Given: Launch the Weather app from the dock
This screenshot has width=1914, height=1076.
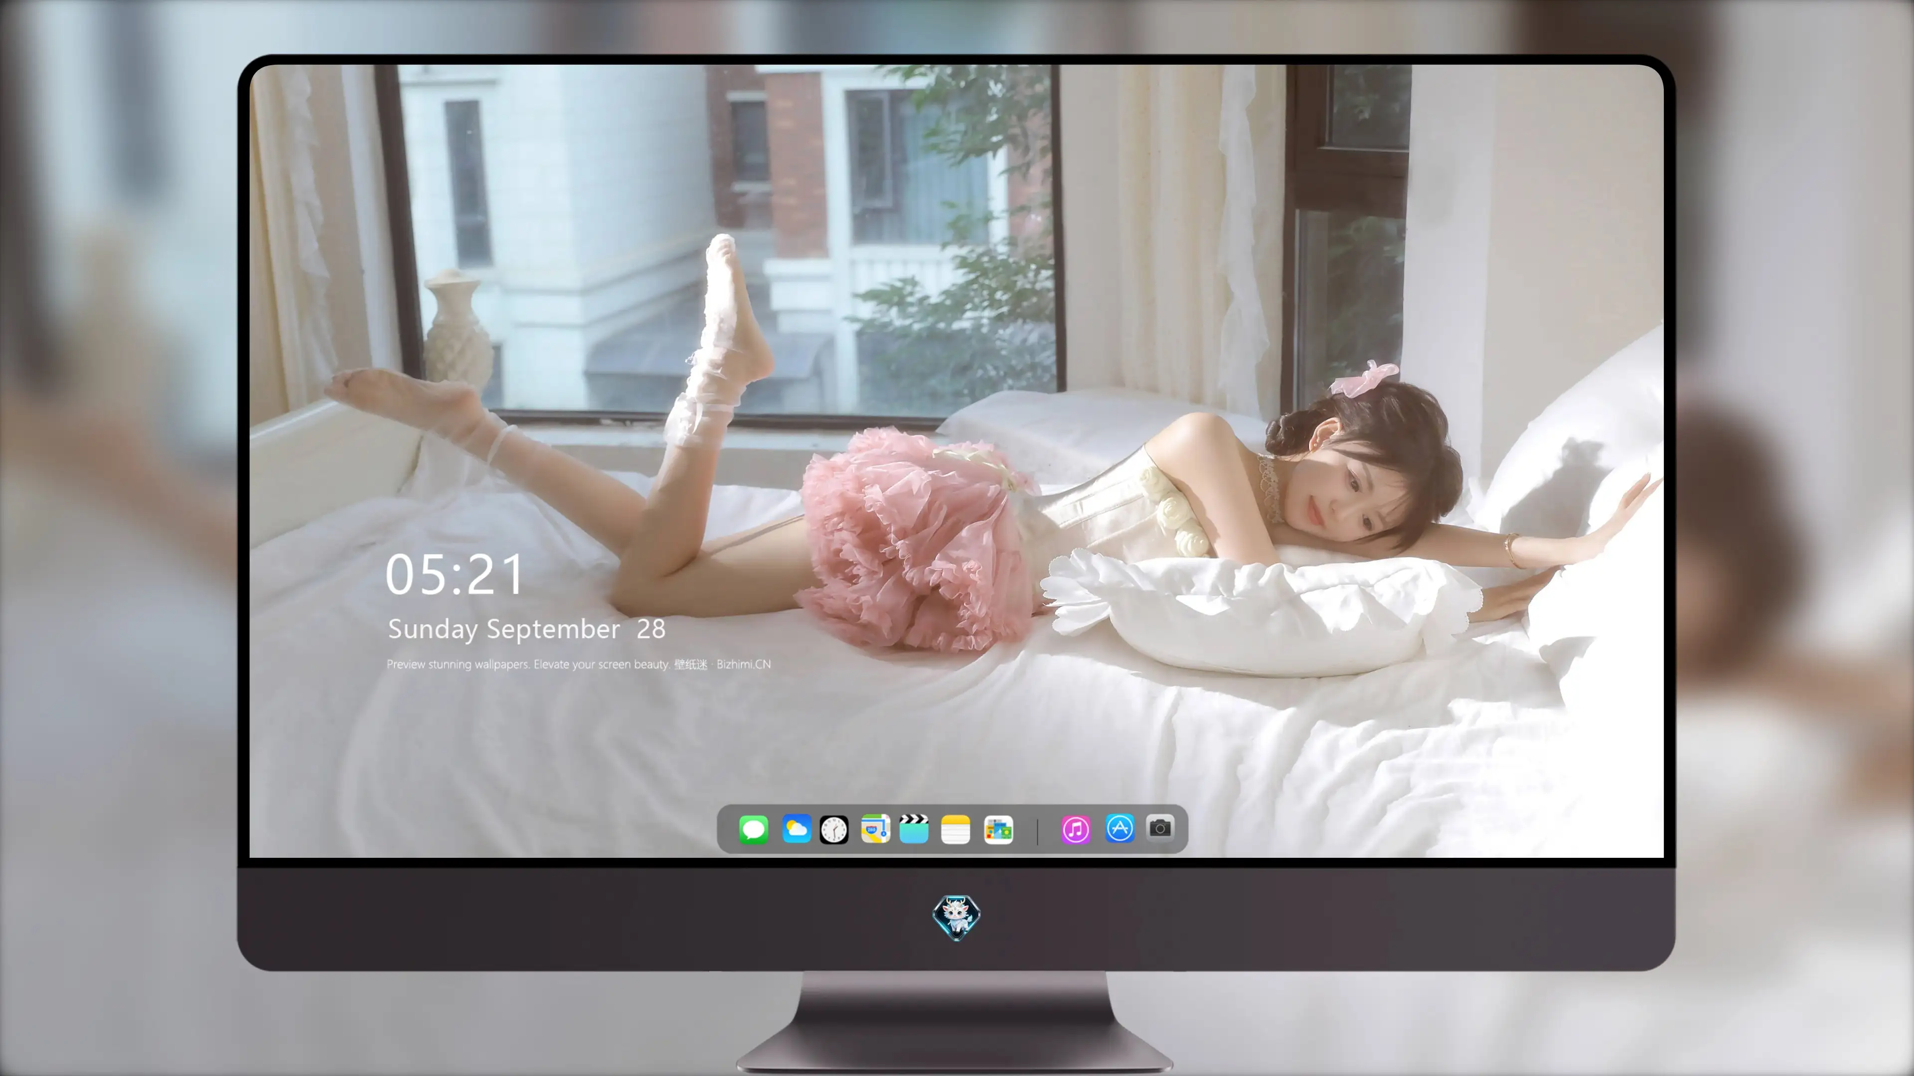Looking at the screenshot, I should [x=796, y=829].
